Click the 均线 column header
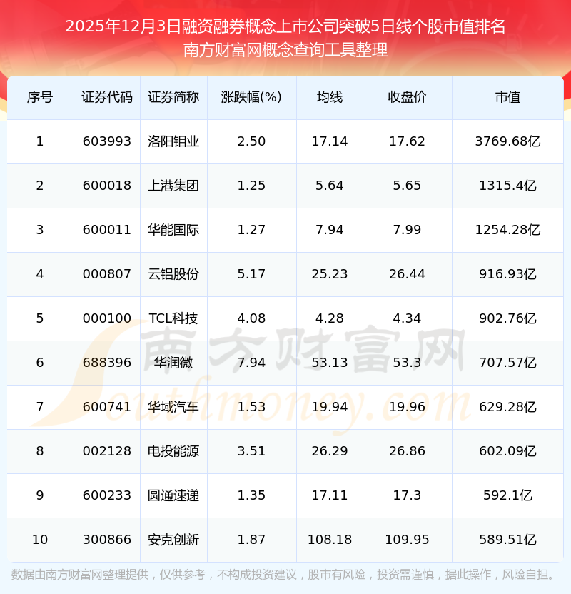571x594 pixels. (x=330, y=97)
